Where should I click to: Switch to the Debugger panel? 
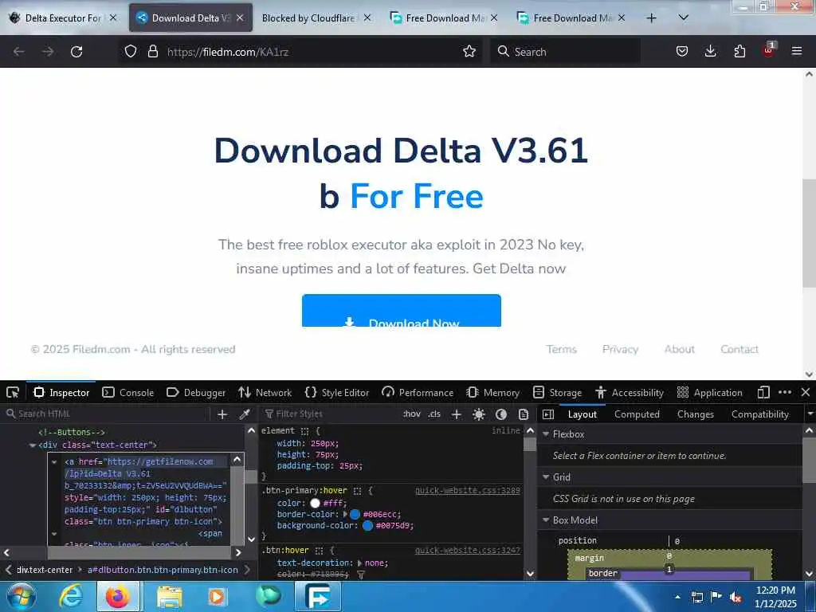(196, 392)
